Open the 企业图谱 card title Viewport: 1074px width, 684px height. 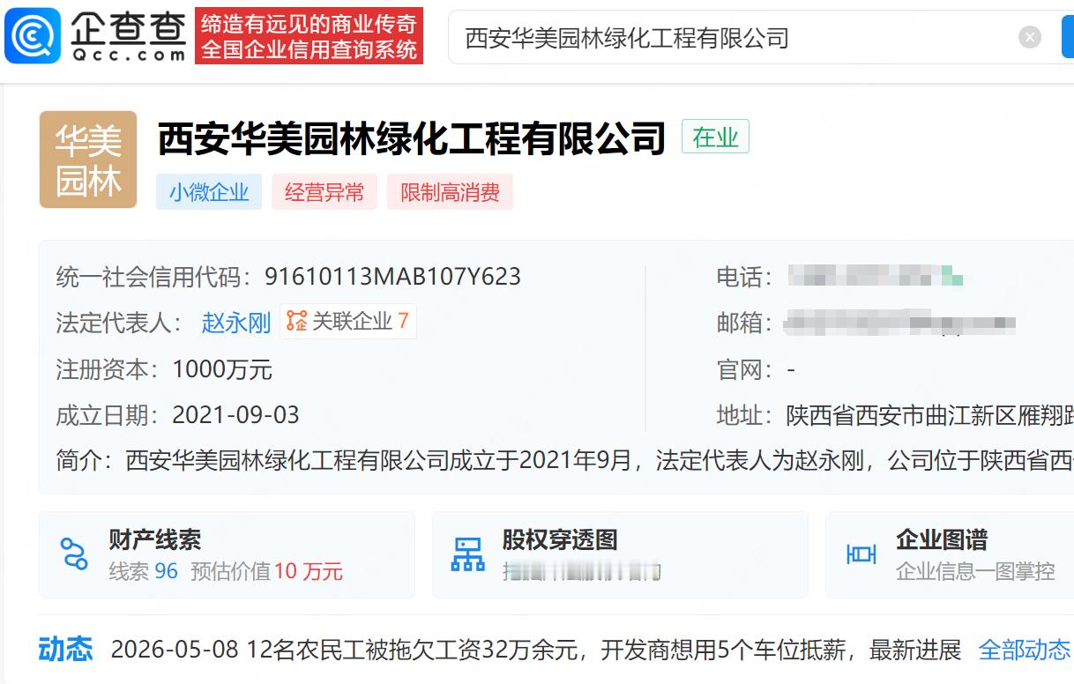pos(942,539)
